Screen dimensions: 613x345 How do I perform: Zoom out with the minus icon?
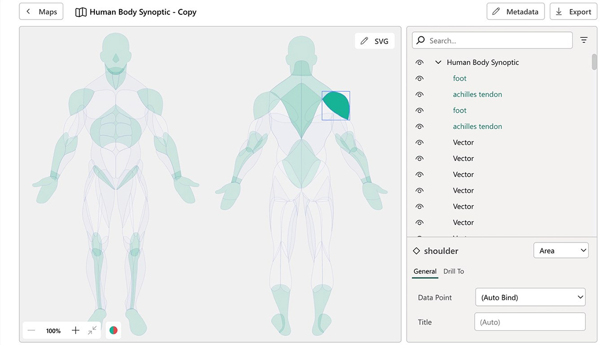(x=31, y=331)
